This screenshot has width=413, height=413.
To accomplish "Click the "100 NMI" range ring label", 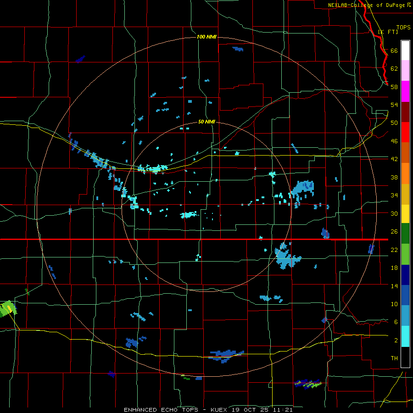I will [x=206, y=37].
